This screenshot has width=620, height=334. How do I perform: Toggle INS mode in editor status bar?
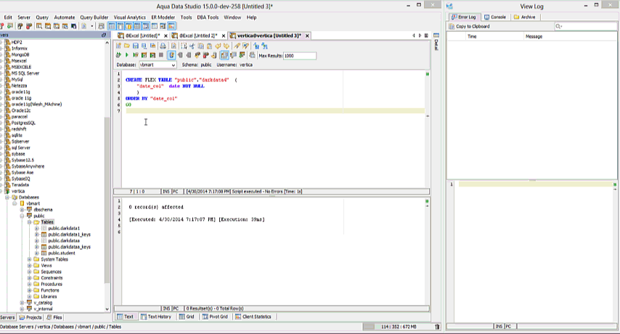166,191
